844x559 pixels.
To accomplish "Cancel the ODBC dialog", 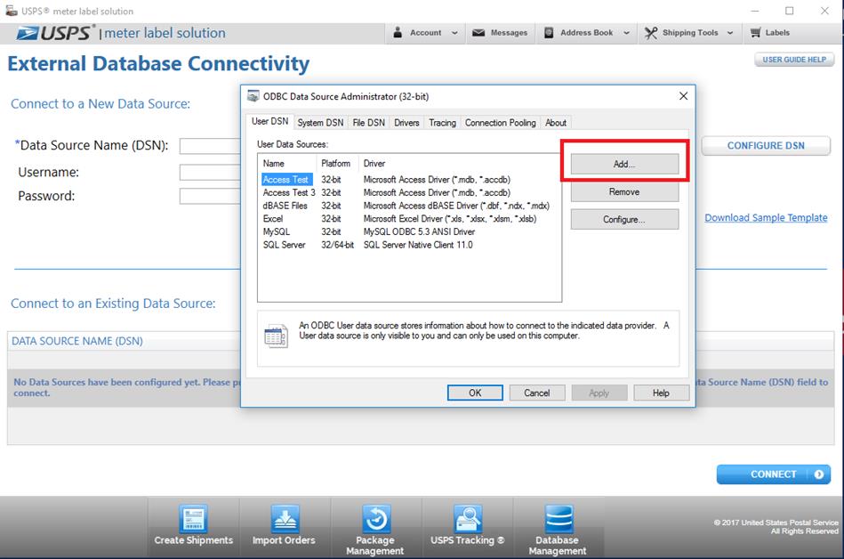I will click(536, 393).
